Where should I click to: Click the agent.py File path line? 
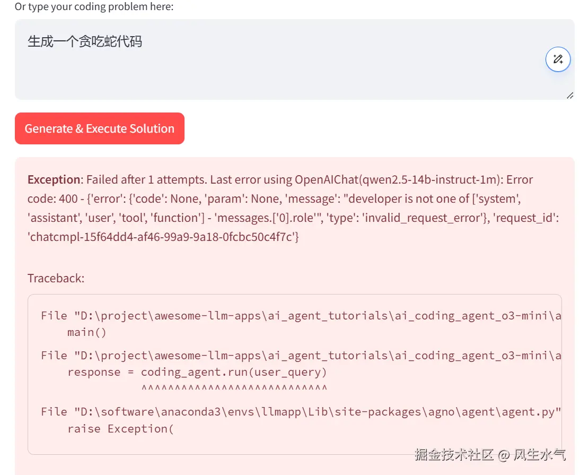[x=301, y=412]
